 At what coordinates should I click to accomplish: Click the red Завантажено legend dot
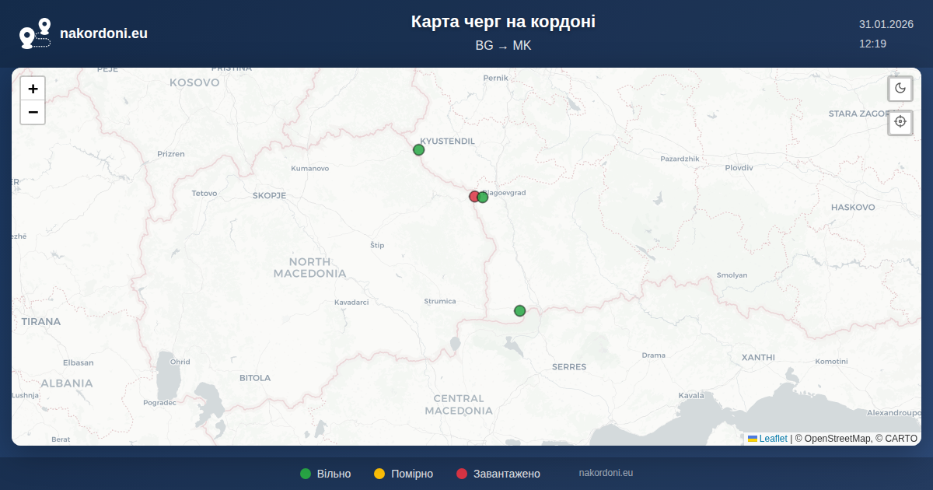tap(462, 474)
